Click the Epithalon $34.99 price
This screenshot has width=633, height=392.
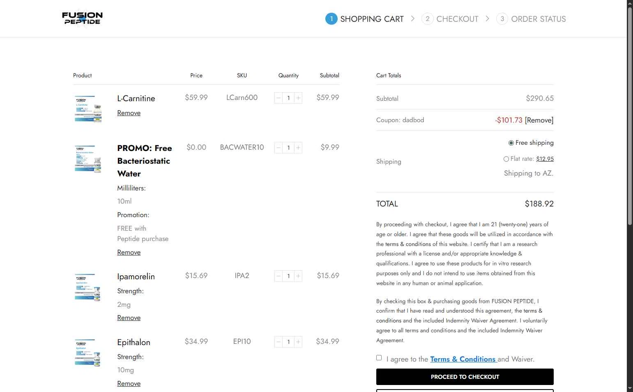point(196,341)
